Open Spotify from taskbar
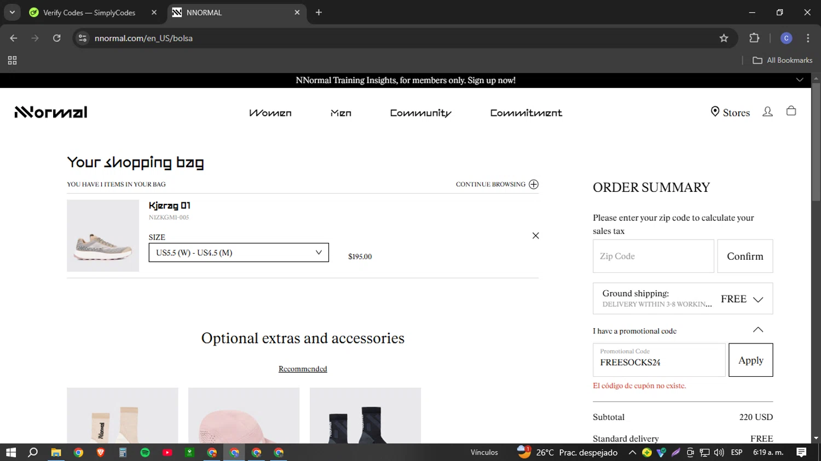 [x=145, y=452]
